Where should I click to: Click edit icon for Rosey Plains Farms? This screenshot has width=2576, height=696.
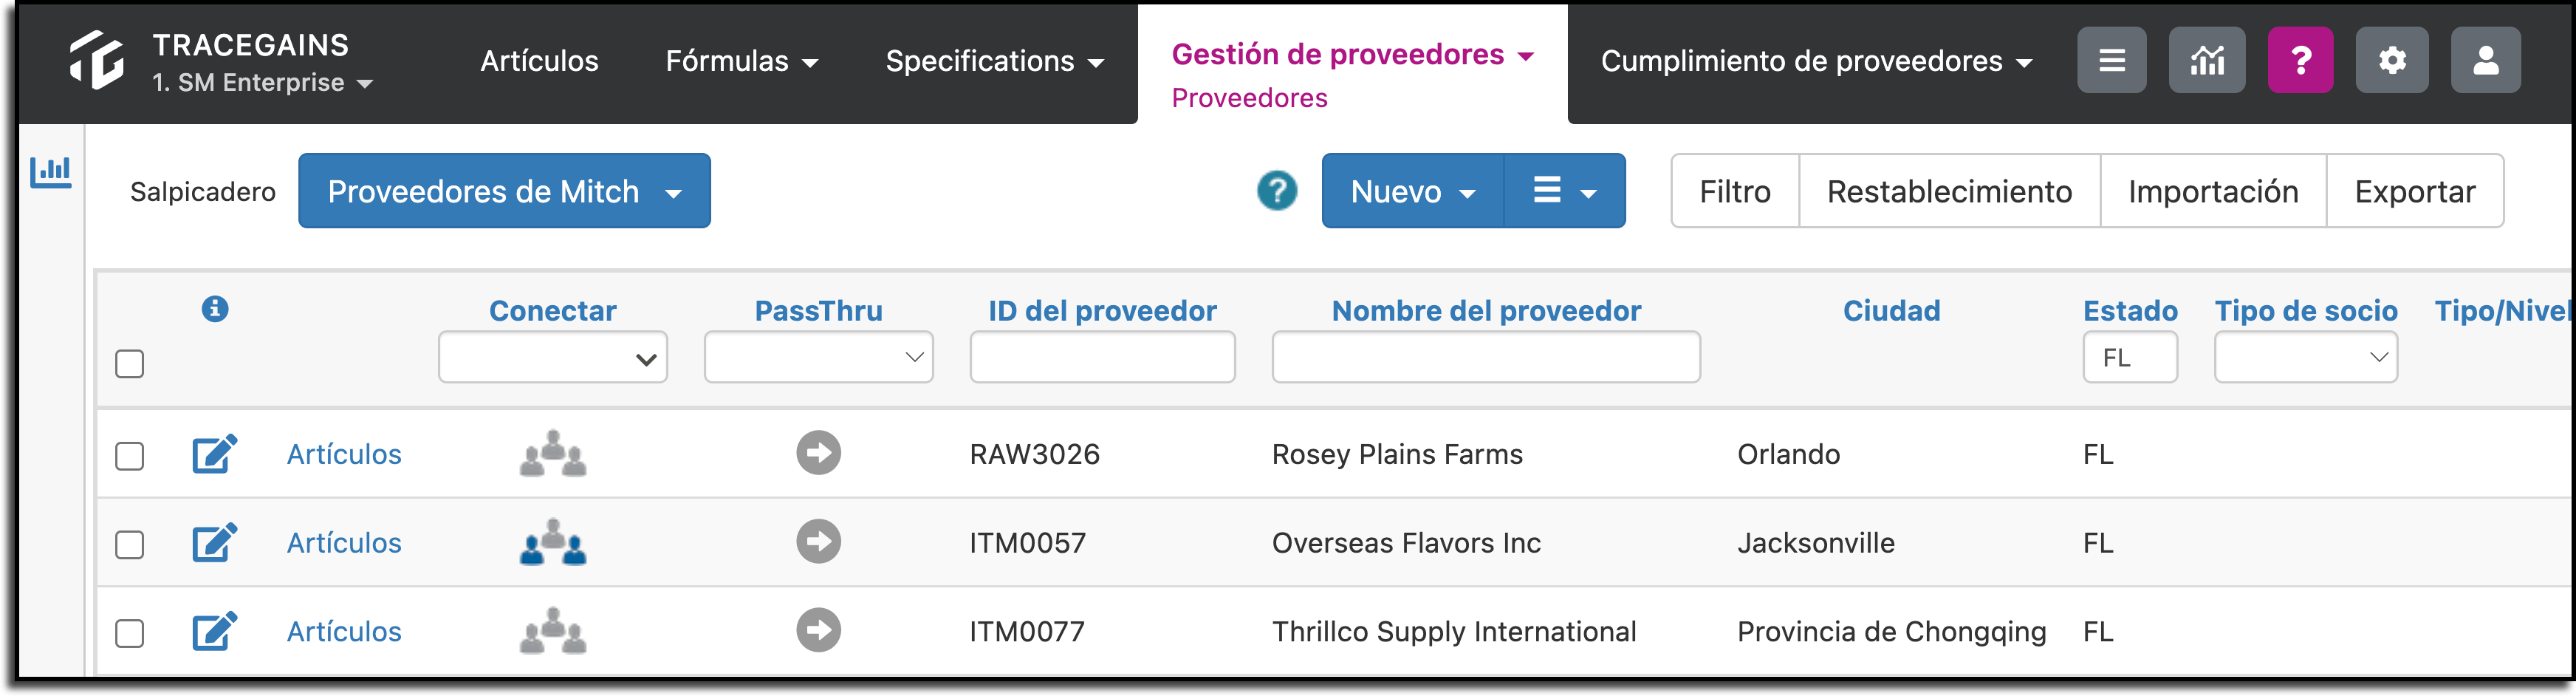[214, 454]
